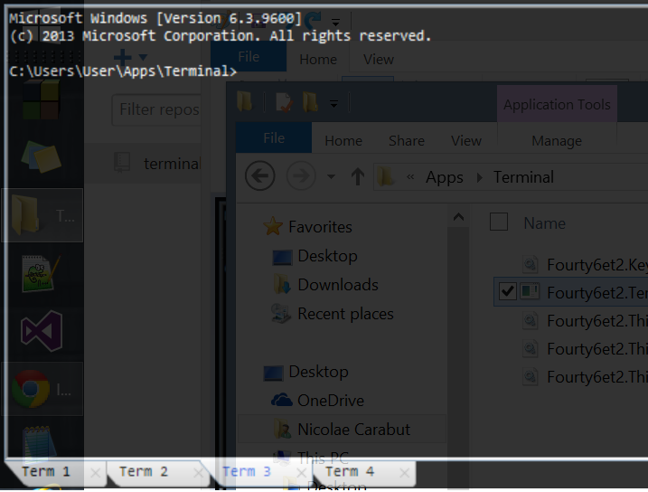The width and height of the screenshot is (648, 492).
Task: Open File tab in the background window
Action: click(249, 57)
